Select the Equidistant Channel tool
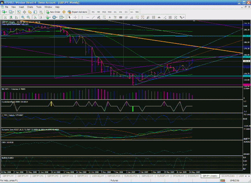This screenshot has height=183, width=251. tap(99, 17)
